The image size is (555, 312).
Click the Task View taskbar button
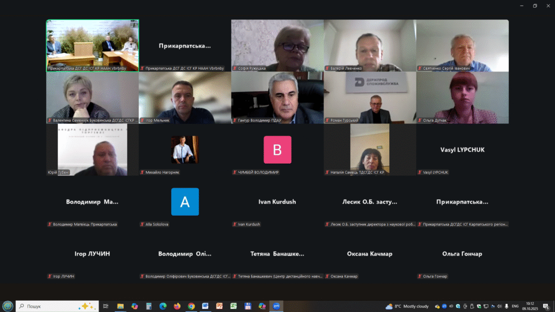pos(106,306)
